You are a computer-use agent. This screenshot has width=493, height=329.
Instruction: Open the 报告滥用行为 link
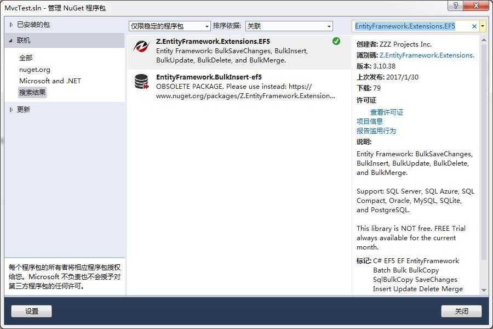[x=376, y=131]
